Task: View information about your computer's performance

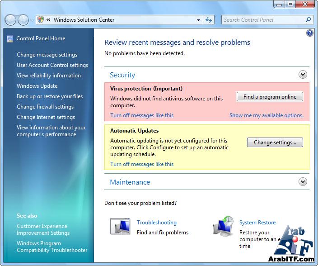Action: tap(51, 131)
